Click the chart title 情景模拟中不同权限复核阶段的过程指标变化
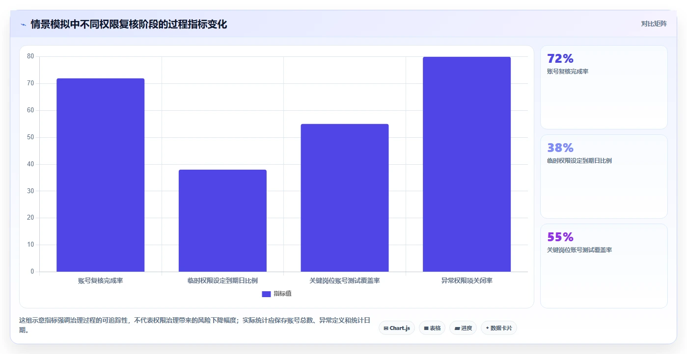 point(129,24)
